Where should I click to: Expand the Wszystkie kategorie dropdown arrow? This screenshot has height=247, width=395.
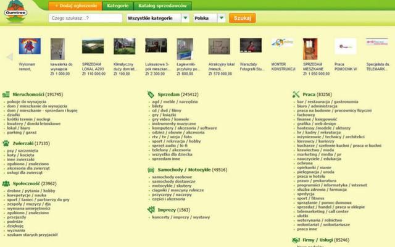(x=185, y=18)
